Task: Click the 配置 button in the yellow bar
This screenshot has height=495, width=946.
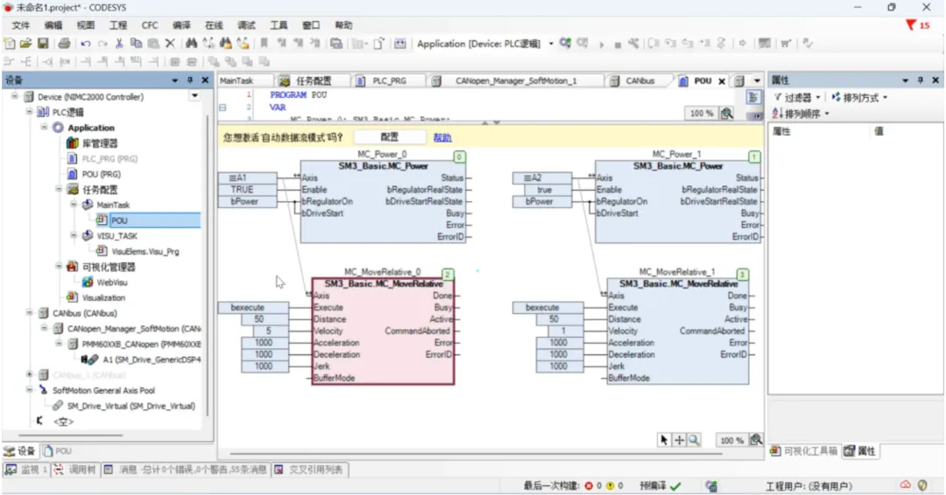Action: (x=389, y=137)
